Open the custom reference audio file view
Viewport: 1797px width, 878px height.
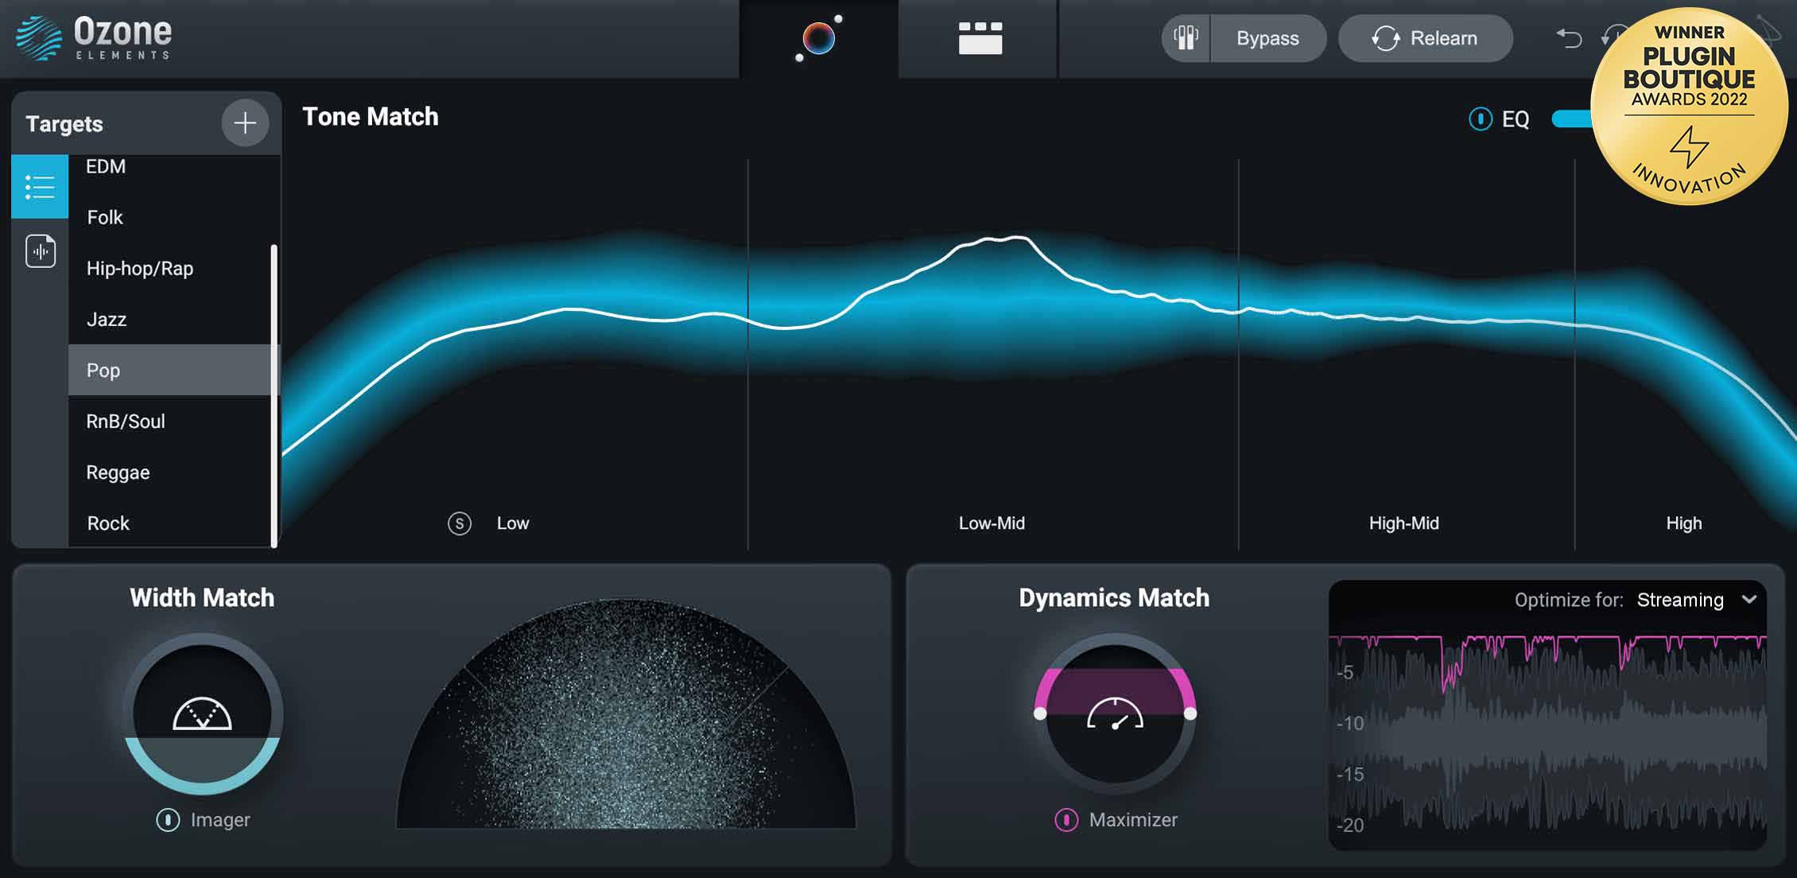point(40,251)
